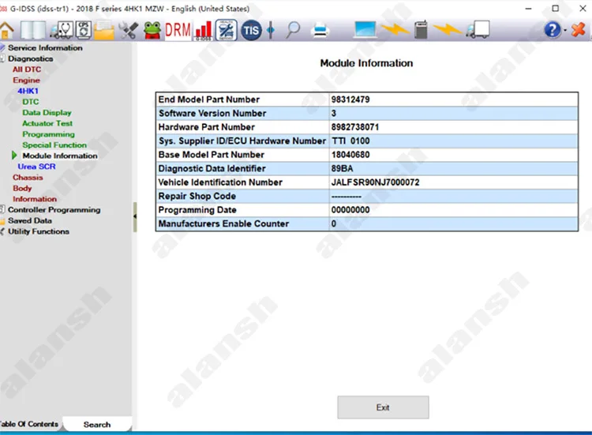Viewport: 592px width, 435px height.
Task: Expand the Diagnostics tree node
Action: pos(30,59)
